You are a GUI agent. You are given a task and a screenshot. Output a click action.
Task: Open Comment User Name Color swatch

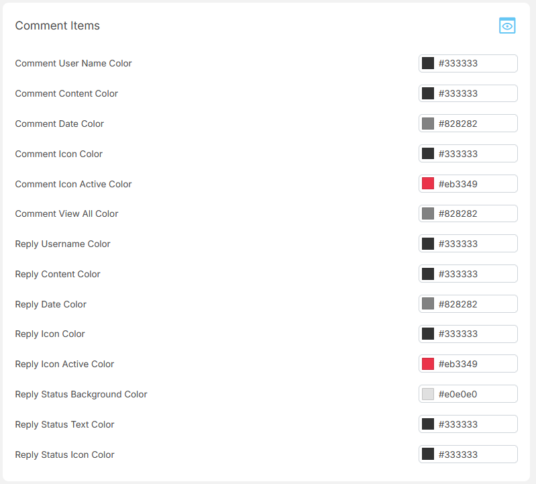428,64
